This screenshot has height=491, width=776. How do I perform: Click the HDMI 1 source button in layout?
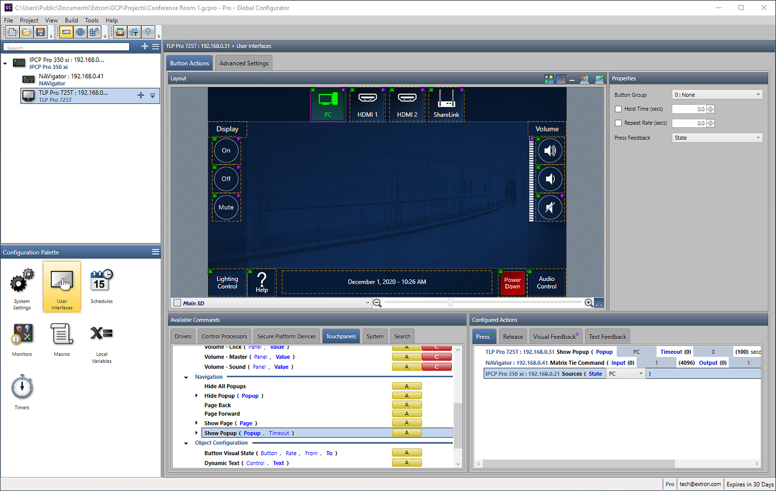[x=367, y=105]
